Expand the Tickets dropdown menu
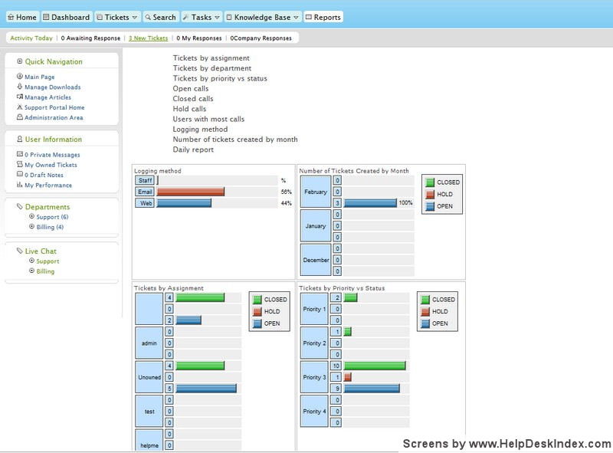Viewport: 613px width, 453px height. [x=135, y=17]
